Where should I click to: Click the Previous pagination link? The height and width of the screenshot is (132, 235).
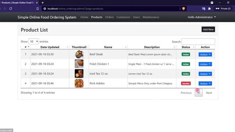point(186,93)
